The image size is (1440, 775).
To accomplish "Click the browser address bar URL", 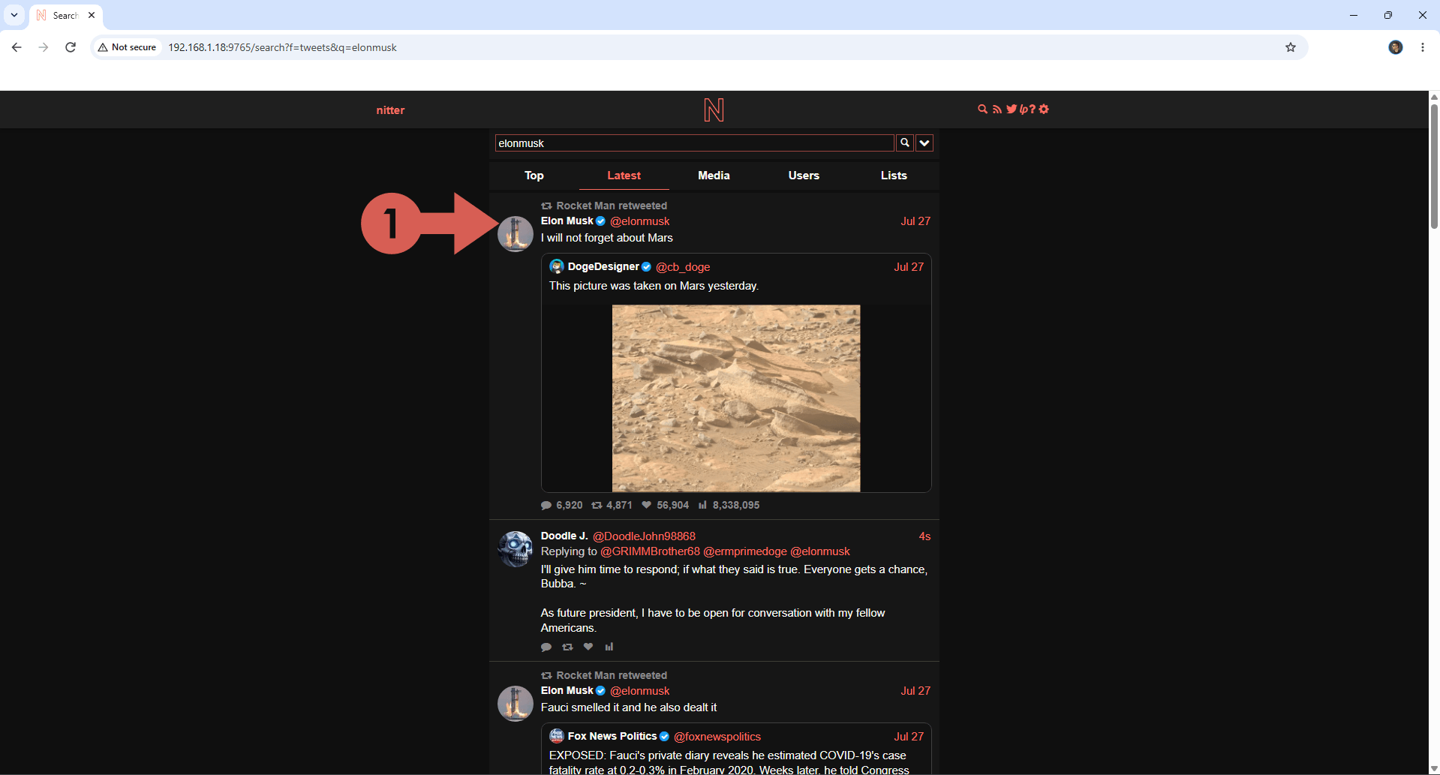I will (282, 47).
